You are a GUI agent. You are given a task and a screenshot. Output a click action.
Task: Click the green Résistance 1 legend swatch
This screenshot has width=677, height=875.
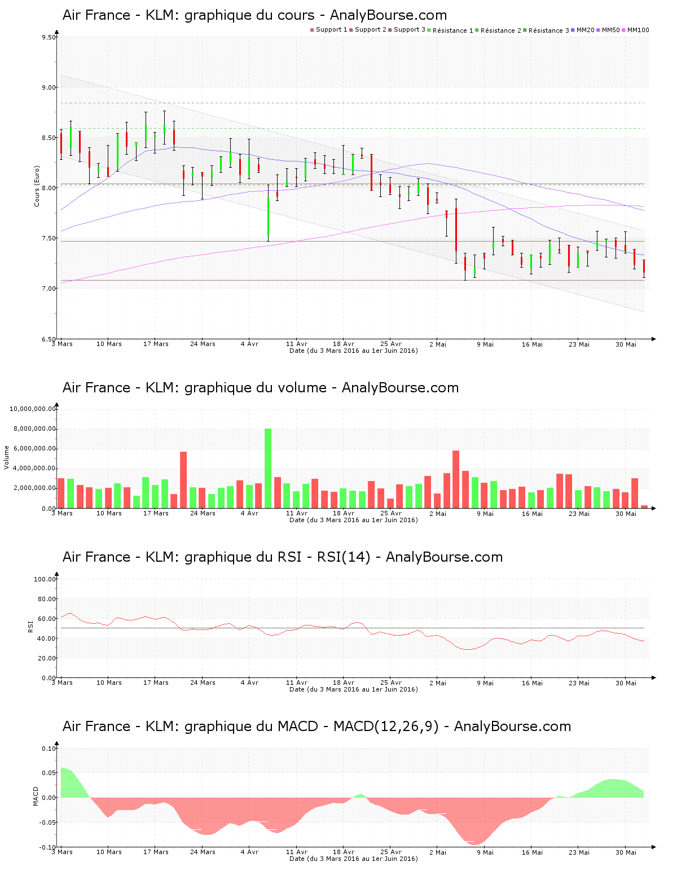[x=429, y=30]
